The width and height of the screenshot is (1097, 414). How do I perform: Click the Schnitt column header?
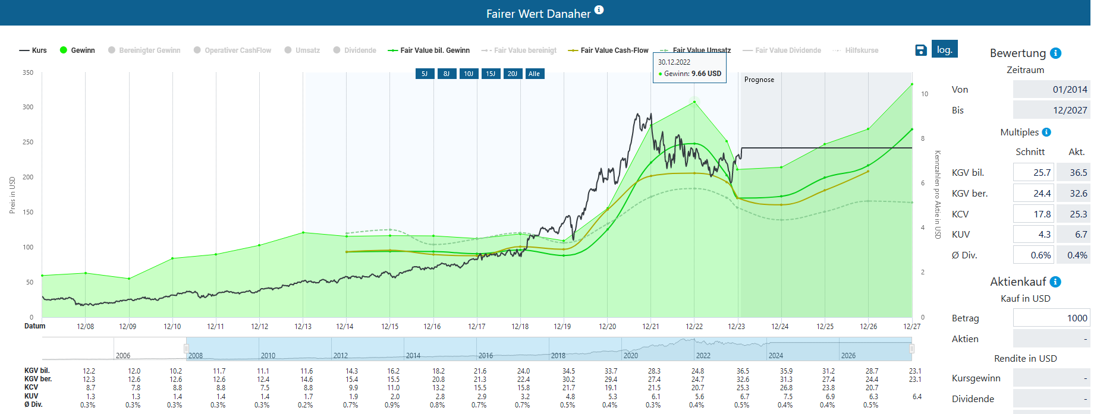[x=1030, y=152]
